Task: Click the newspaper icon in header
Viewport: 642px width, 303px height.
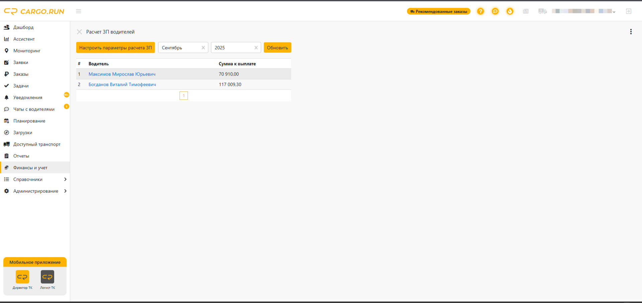Action: click(x=526, y=11)
